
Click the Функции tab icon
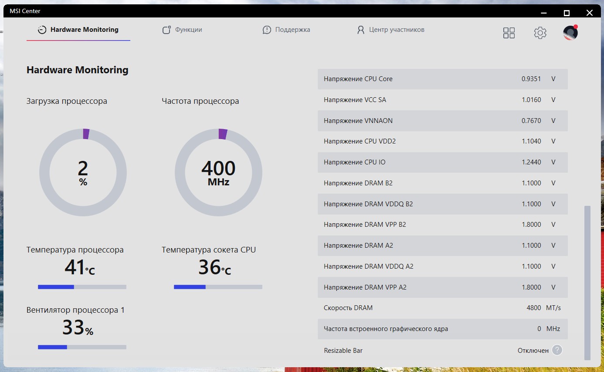(166, 30)
